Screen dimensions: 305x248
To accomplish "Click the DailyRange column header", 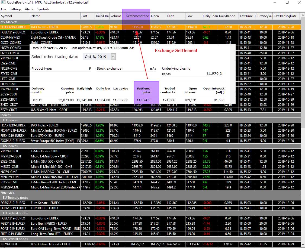I will coord(228,16).
